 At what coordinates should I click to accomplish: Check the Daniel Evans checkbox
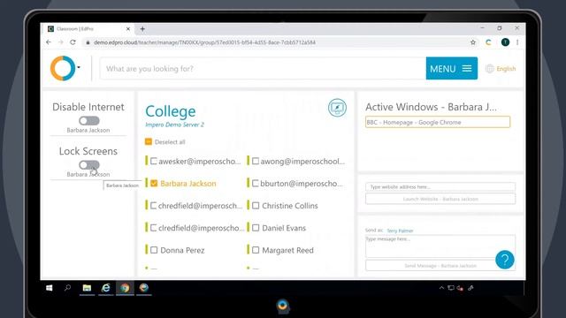[256, 228]
